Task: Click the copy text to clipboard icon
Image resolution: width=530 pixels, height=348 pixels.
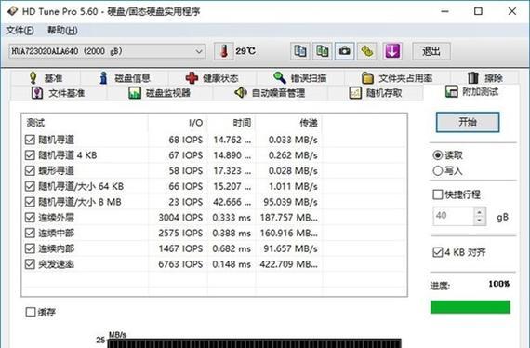Action: [299, 51]
